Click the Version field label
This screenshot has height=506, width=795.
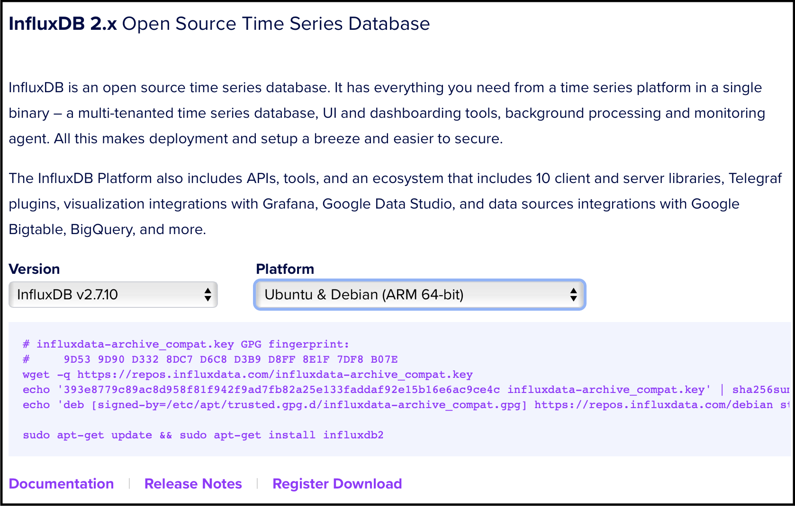point(34,269)
